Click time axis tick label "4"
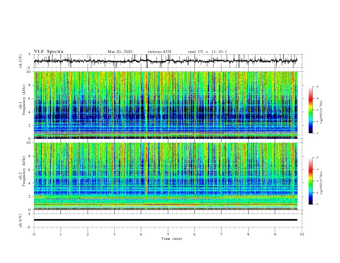This screenshot has height=263, width=340. tap(141, 234)
